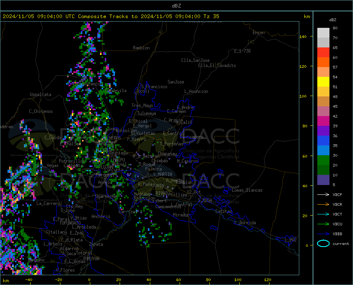Click the 0 km x-axis tick label
This screenshot has height=285, width=353.
click(89, 280)
